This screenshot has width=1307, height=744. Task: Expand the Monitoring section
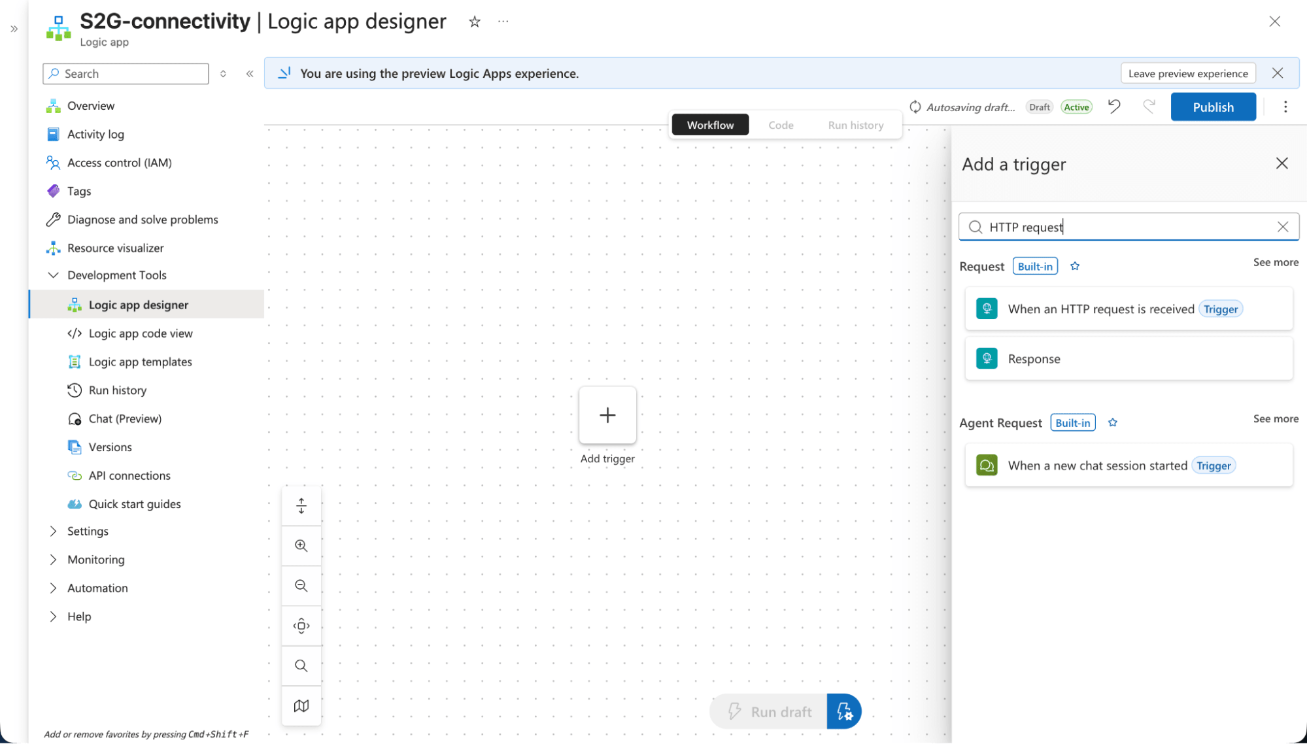click(53, 560)
